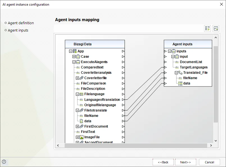The width and height of the screenshot is (226, 167).
Task: Click the inputs briefcase icon
Action: click(174, 51)
